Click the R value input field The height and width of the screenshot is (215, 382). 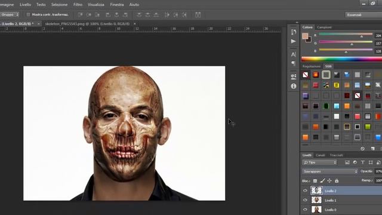pos(378,36)
